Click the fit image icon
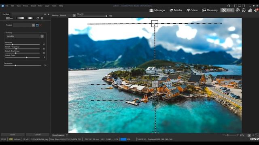The width and height of the screenshot is (259, 145). pyautogui.click(x=257, y=135)
